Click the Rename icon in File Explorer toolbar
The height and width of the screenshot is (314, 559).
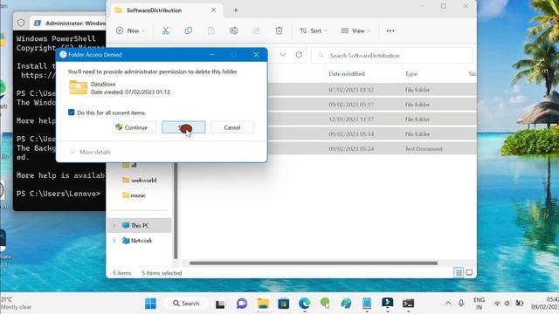(233, 31)
